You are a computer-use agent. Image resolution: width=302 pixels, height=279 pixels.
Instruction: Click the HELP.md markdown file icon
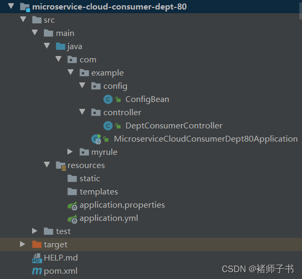(x=37, y=258)
